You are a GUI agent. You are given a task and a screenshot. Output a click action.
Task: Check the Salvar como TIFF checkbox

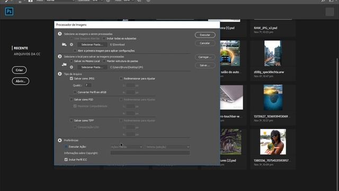click(72, 120)
